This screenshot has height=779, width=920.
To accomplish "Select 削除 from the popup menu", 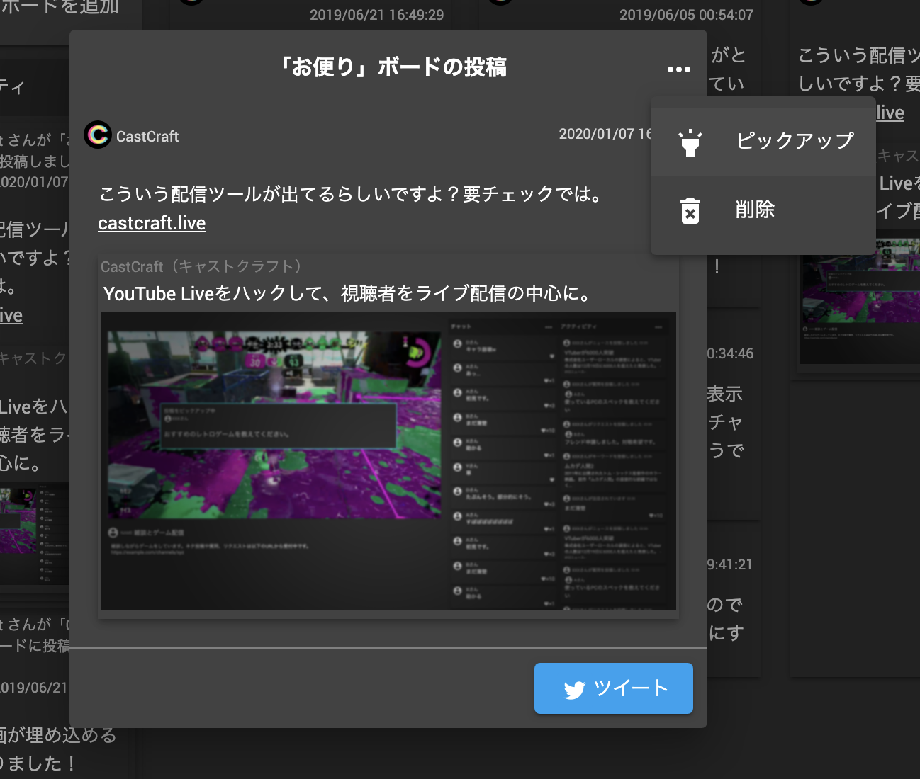I will (763, 210).
